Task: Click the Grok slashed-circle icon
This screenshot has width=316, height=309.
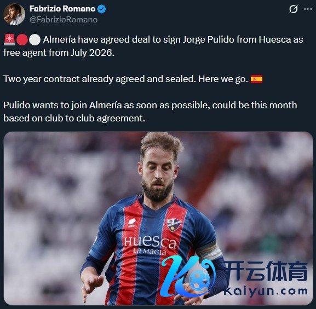Action: [293, 9]
